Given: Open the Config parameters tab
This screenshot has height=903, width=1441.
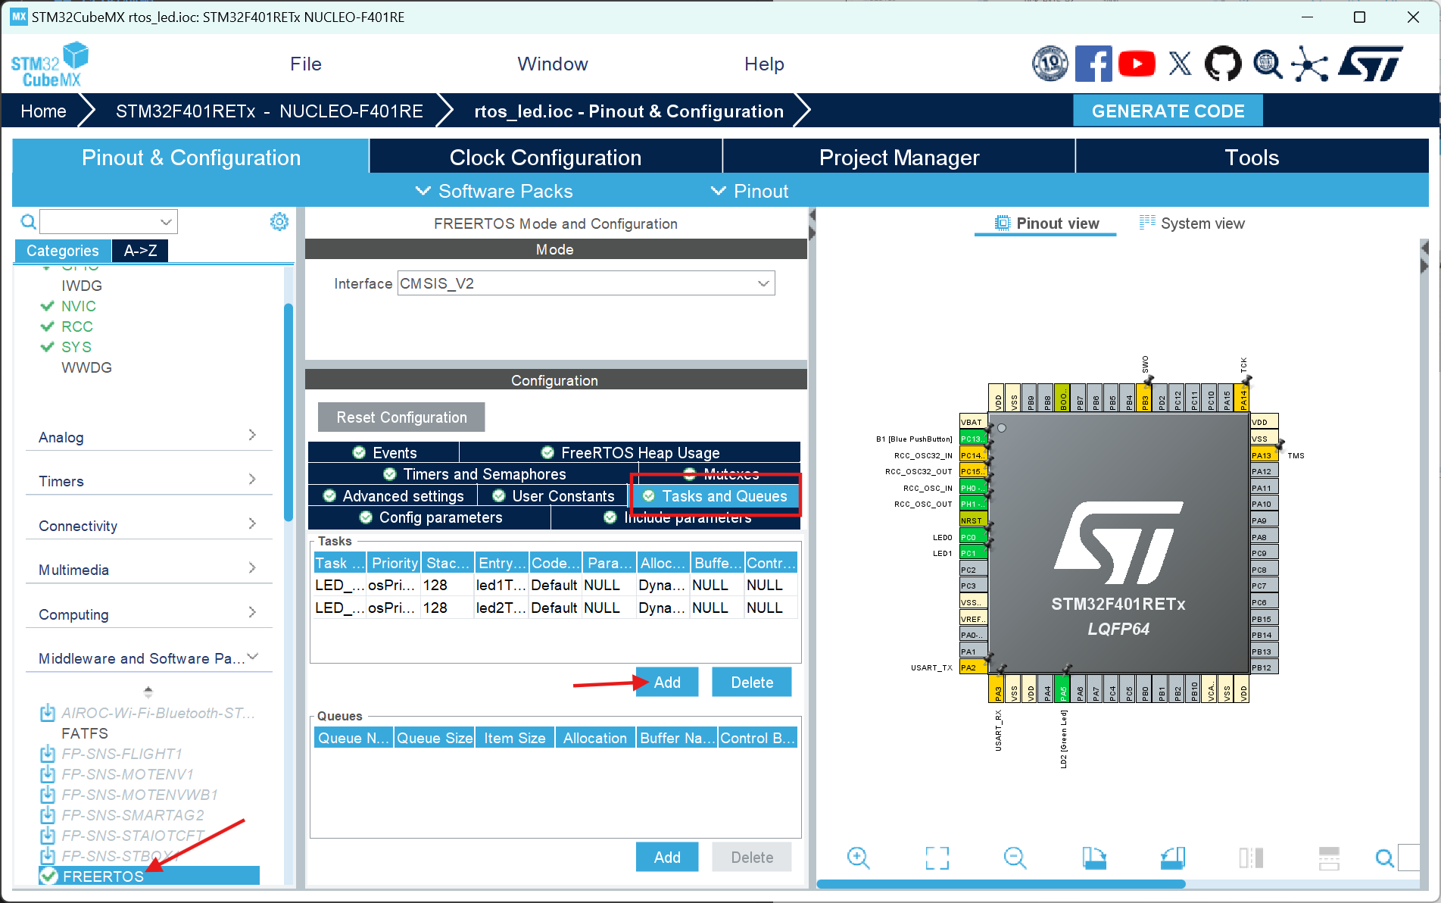Looking at the screenshot, I should point(430,517).
